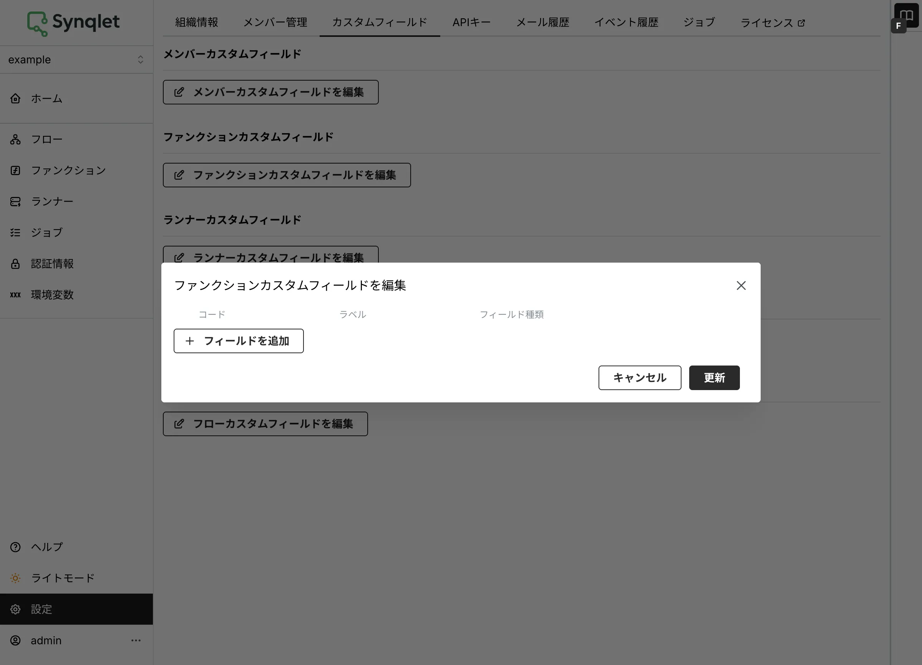Open 環境変数 in the sidebar

pos(76,294)
